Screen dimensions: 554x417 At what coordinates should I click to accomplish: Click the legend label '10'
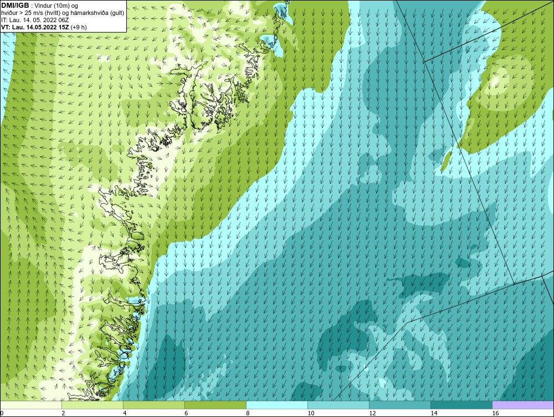[x=311, y=413]
